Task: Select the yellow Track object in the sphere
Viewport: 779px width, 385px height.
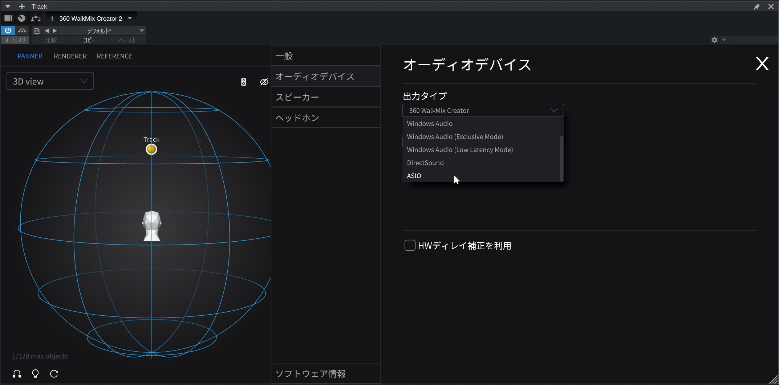Action: tap(151, 149)
